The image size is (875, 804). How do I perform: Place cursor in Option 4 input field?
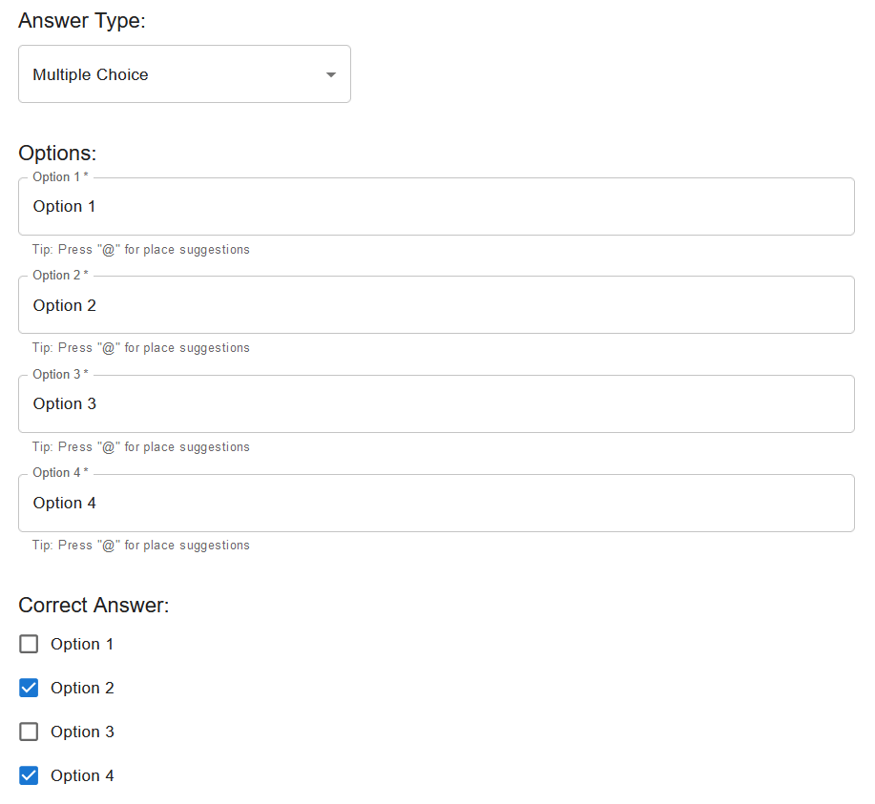coord(435,504)
